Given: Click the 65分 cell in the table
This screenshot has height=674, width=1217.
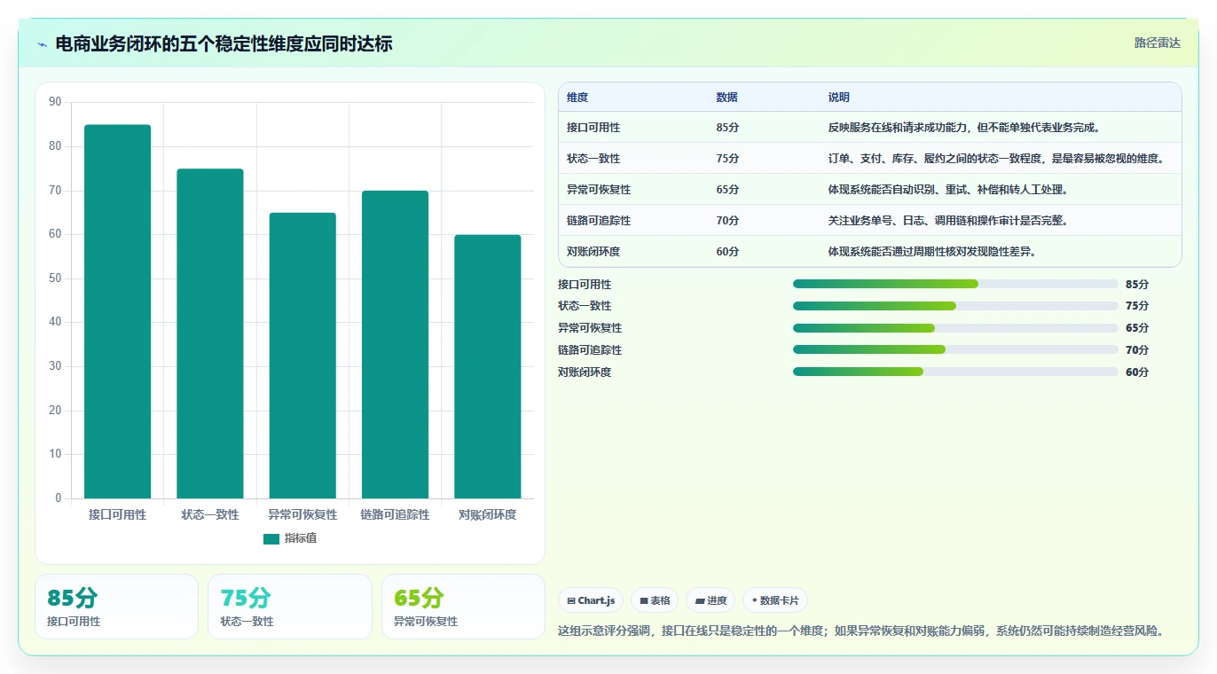Looking at the screenshot, I should [x=727, y=190].
